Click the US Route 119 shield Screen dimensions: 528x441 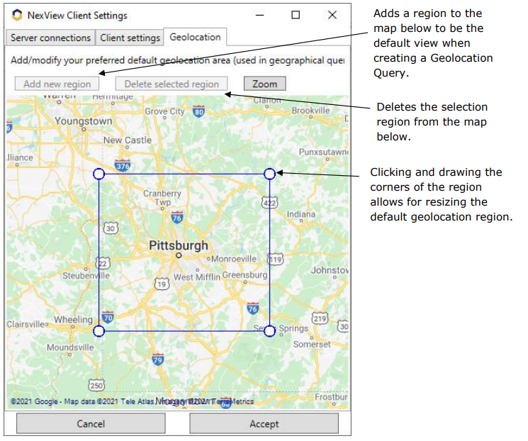pos(276,259)
